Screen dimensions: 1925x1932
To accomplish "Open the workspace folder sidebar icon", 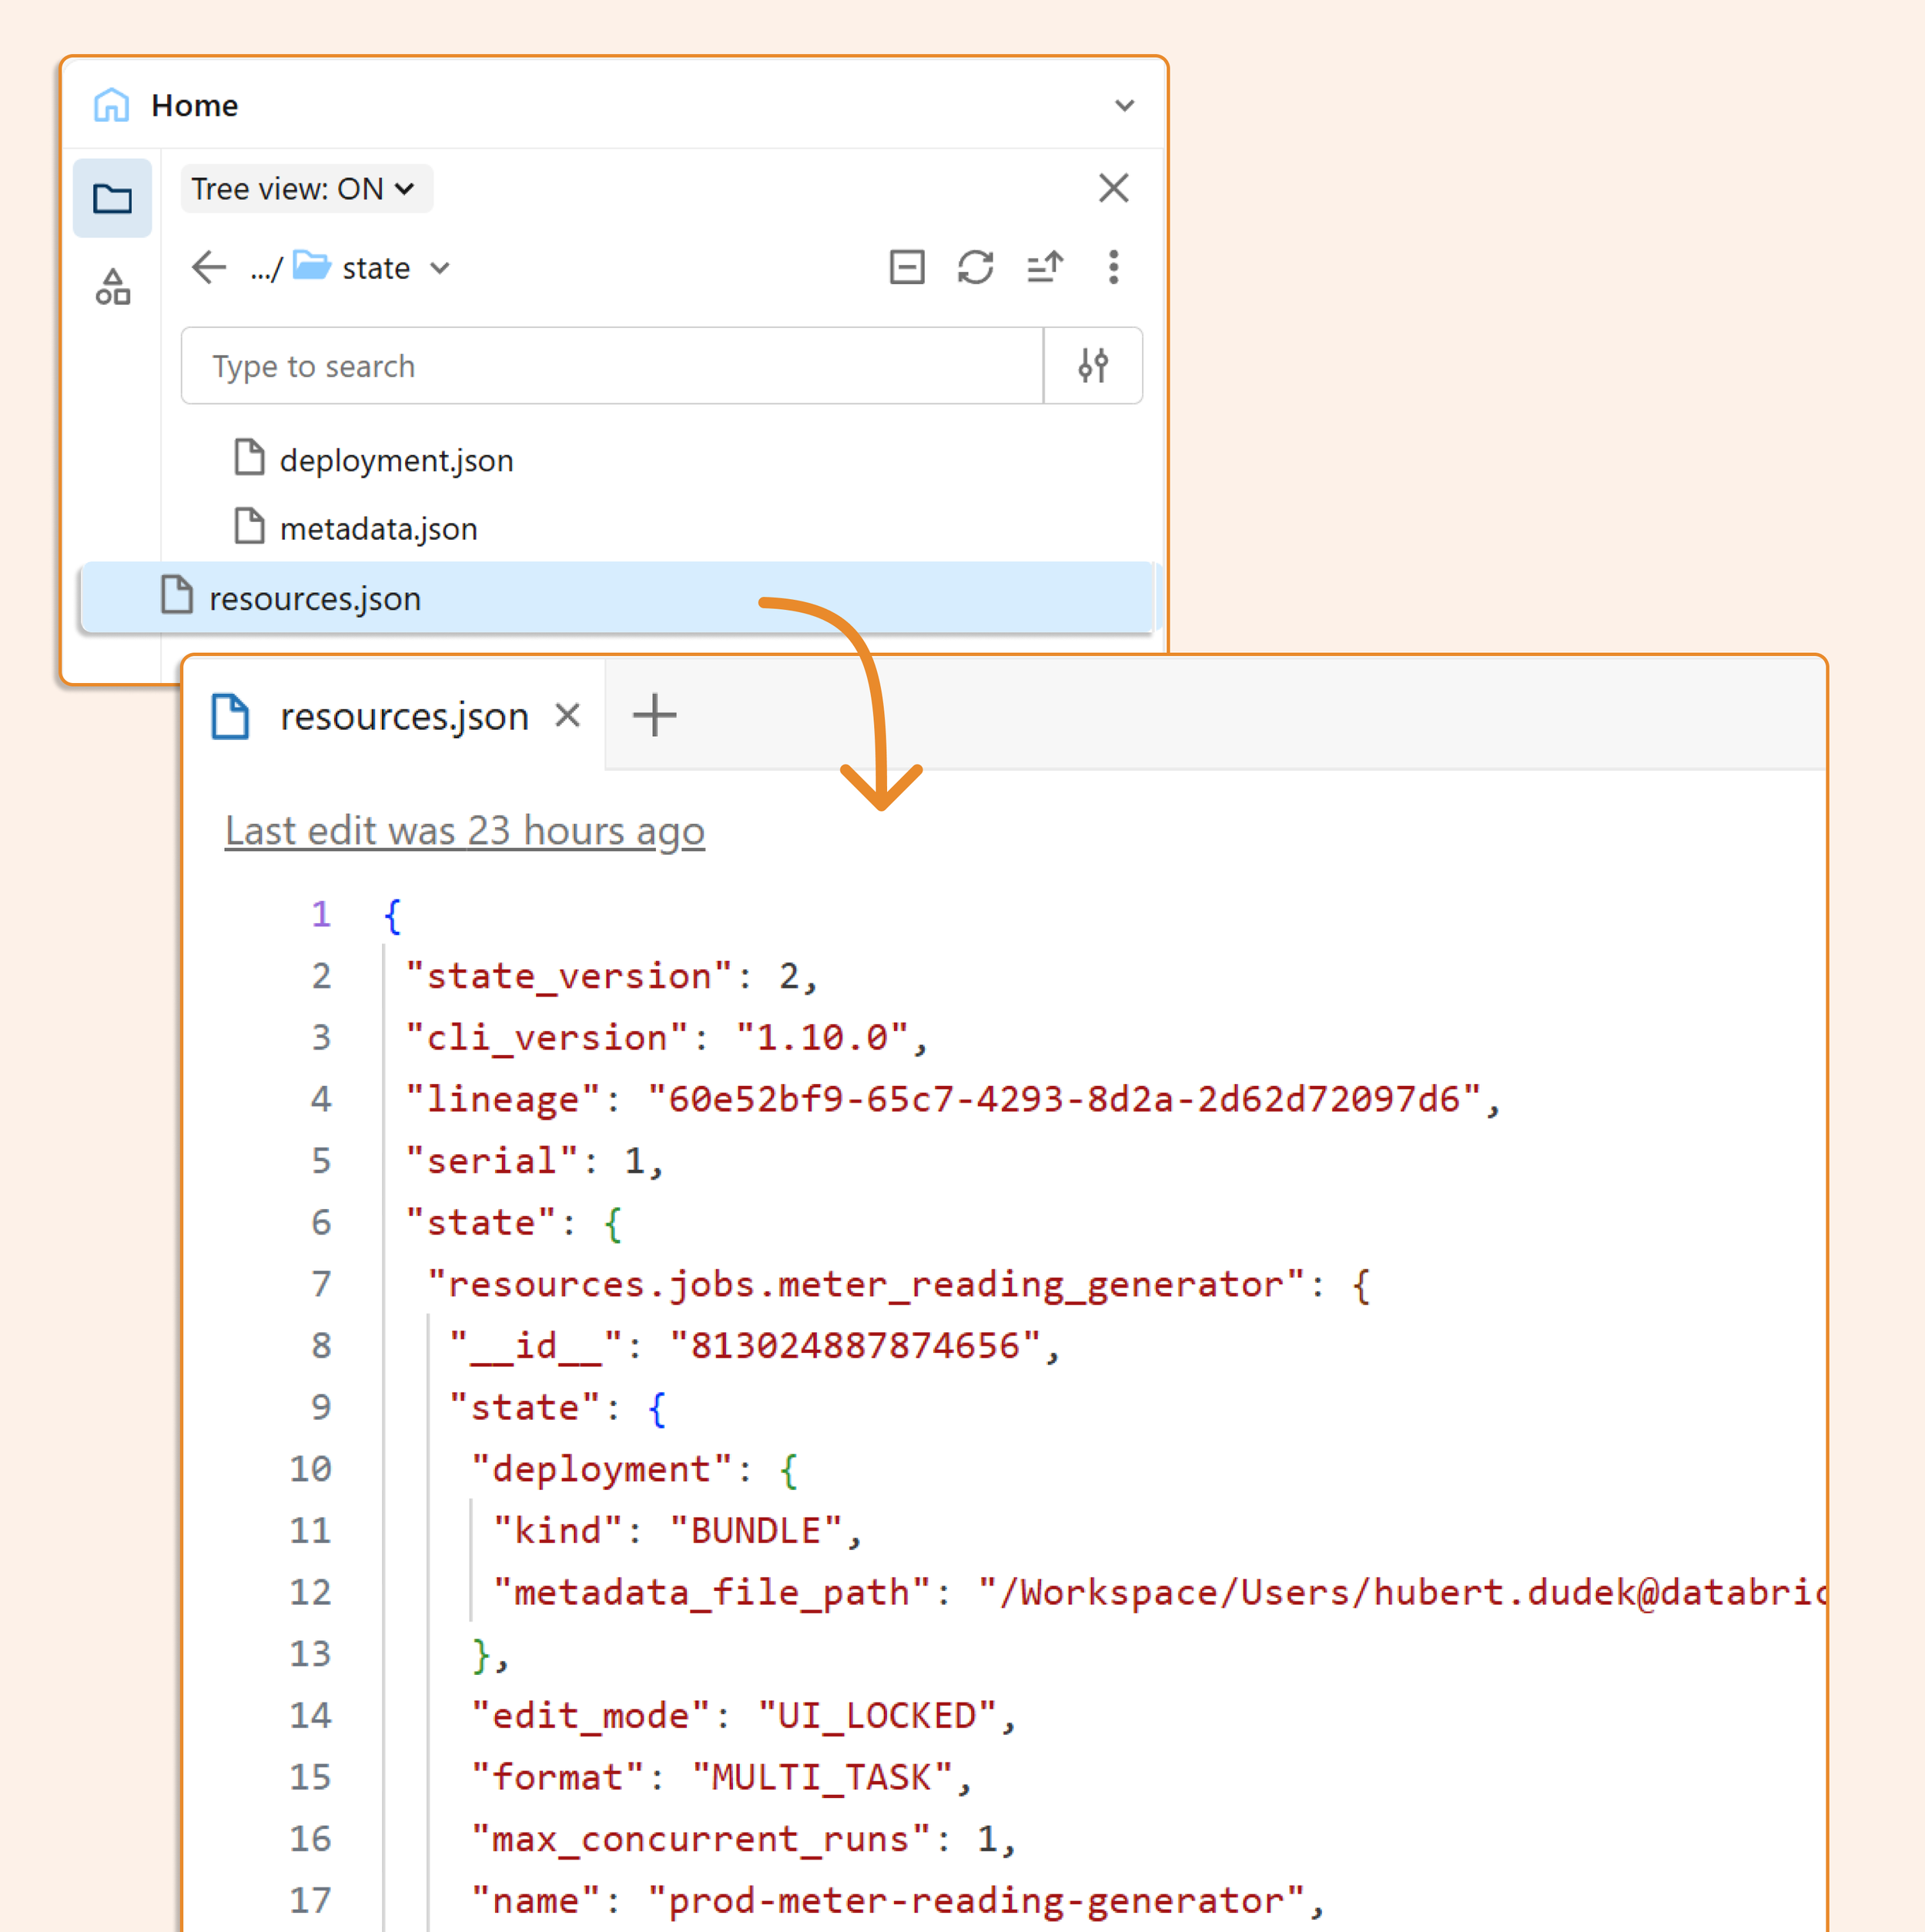I will coord(112,198).
